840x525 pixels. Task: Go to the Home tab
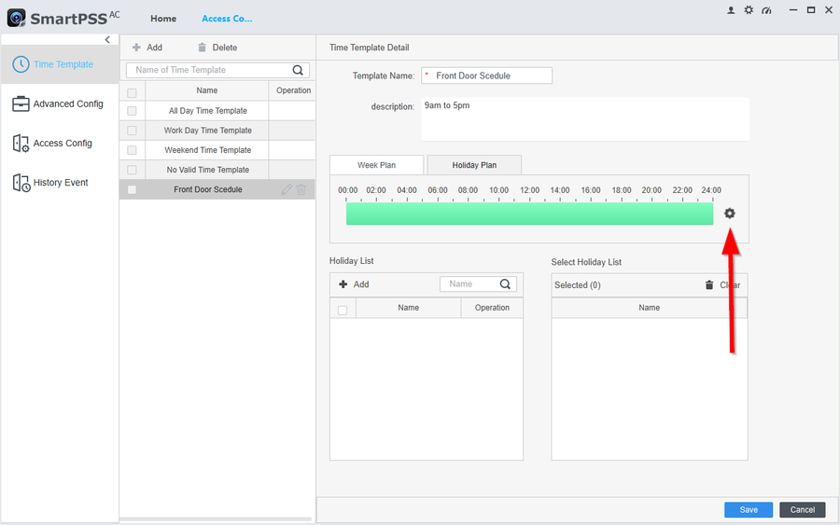coord(163,19)
